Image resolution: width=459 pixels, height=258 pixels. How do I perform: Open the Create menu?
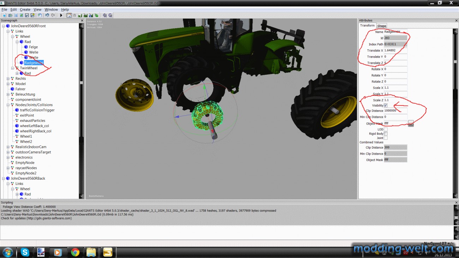(25, 10)
